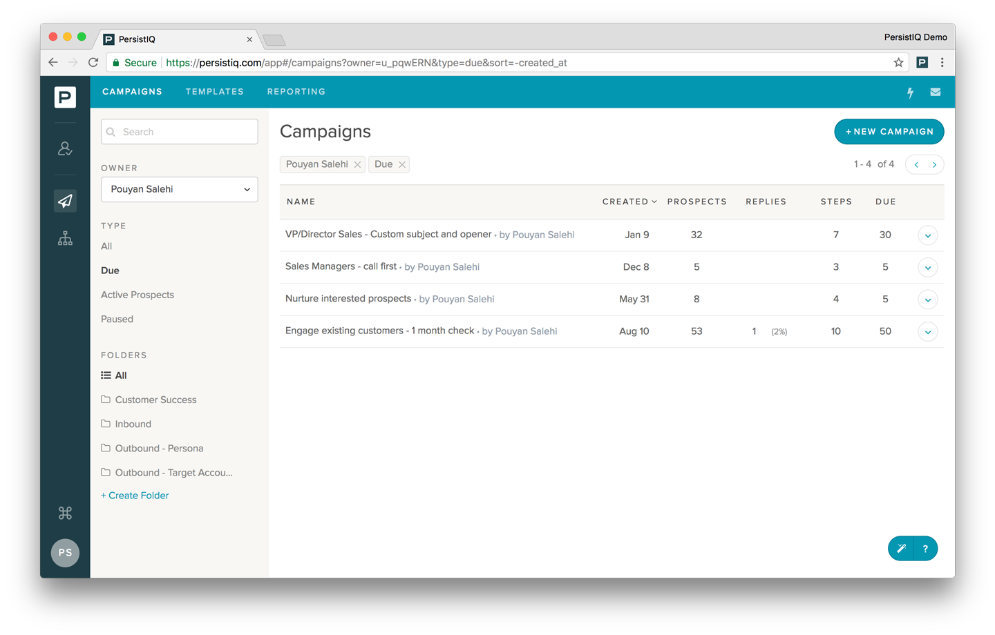
Task: Open the question mark help button
Action: tap(925, 549)
